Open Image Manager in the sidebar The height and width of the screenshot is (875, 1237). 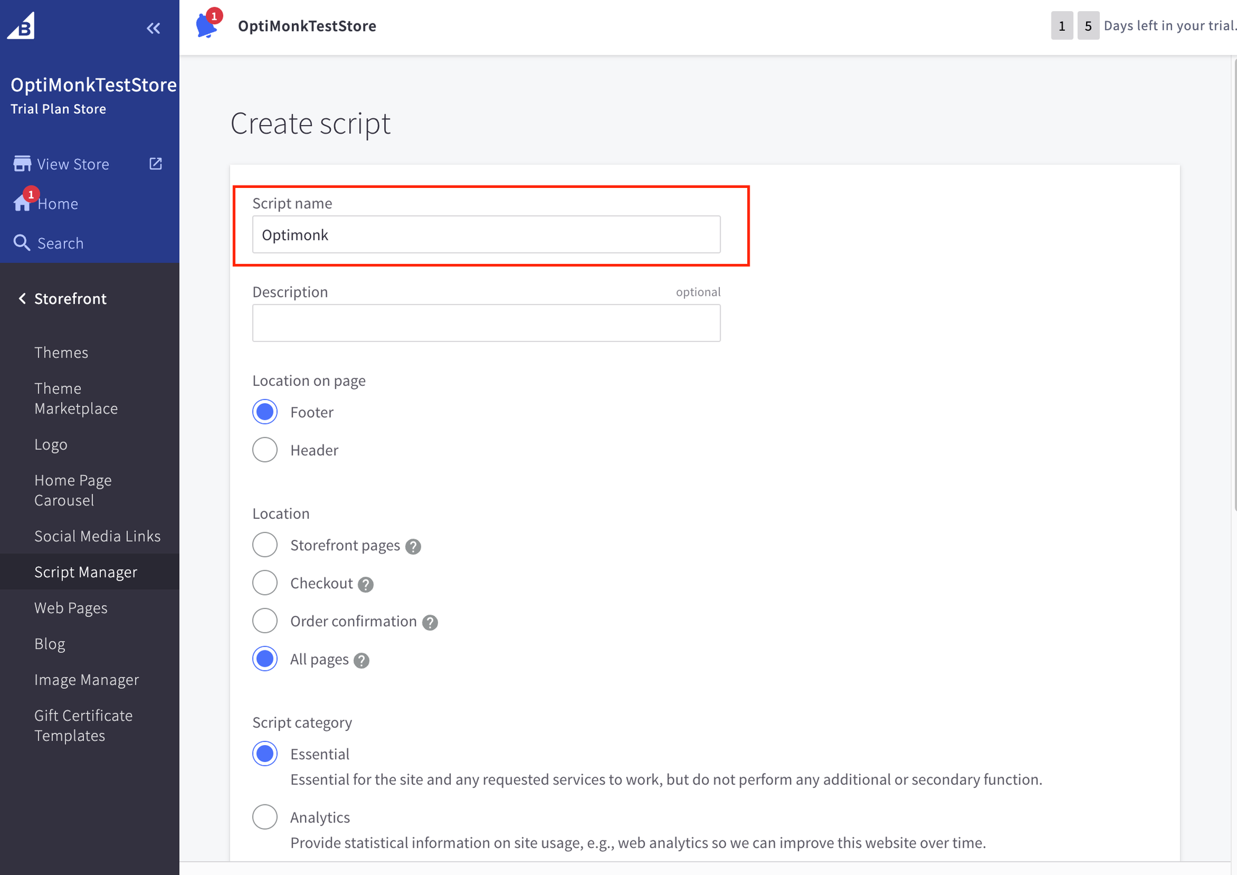click(87, 680)
